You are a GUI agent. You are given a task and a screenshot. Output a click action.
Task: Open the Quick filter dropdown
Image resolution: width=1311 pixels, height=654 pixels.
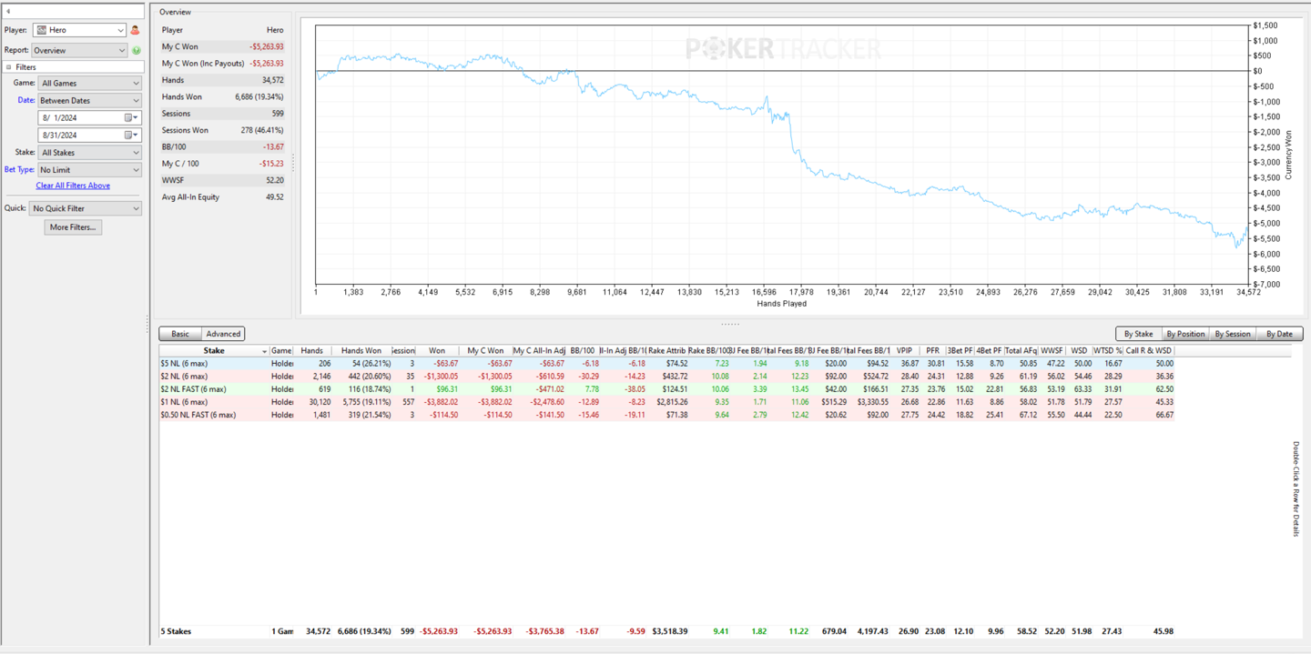[86, 208]
